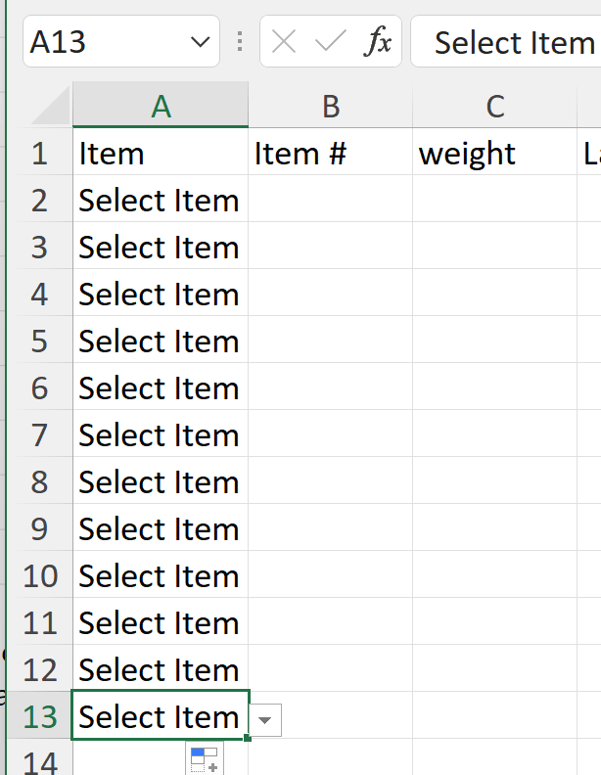Viewport: 601px width, 775px height.
Task: Select column C header
Action: (x=494, y=106)
